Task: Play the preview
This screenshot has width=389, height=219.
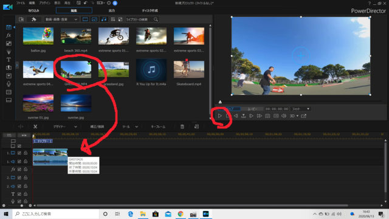Action: (x=220, y=116)
